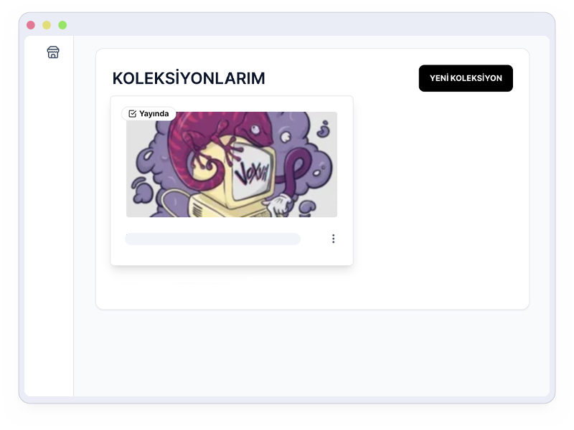
Task: Click the word Yayında on the badge
Action: point(154,114)
